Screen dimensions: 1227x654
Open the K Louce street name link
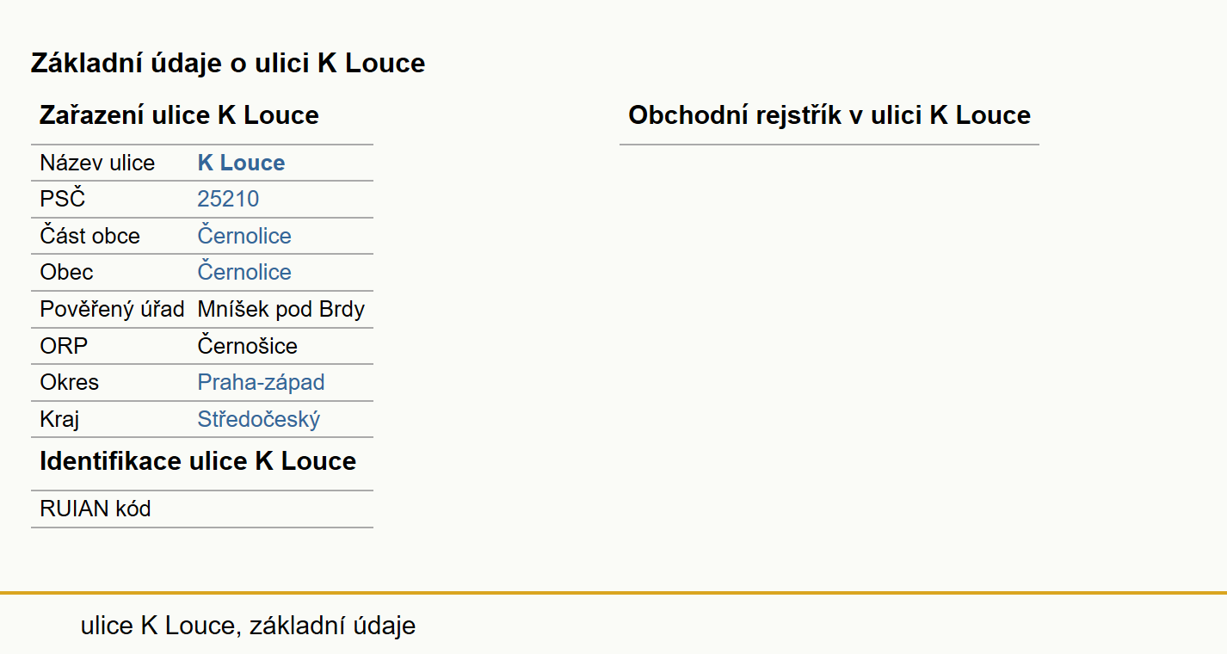(241, 163)
